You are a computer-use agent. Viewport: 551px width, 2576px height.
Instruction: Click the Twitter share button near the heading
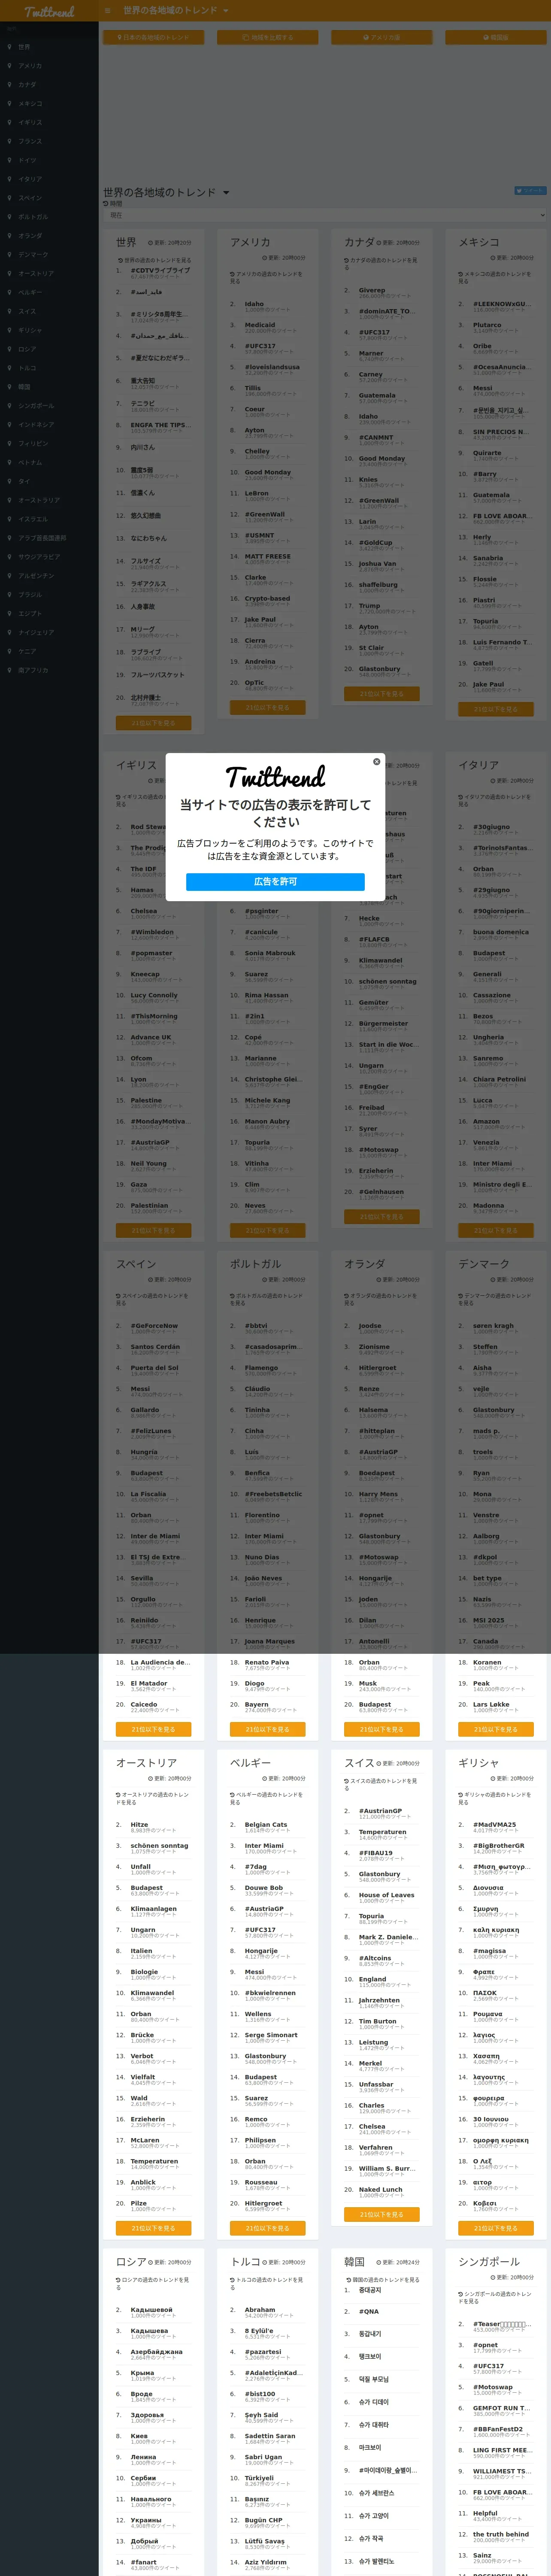[530, 190]
